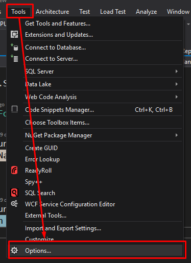
Task: Click the Connect to Database icon
Action: [x=14, y=47]
